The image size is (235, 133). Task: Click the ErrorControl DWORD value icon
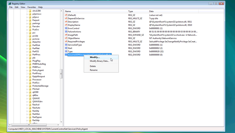[x=66, y=28]
